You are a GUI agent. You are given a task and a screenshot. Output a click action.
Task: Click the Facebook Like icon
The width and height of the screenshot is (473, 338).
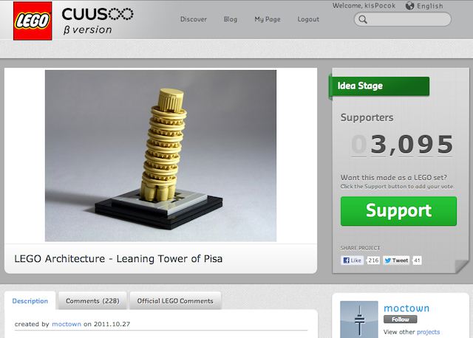[347, 261]
